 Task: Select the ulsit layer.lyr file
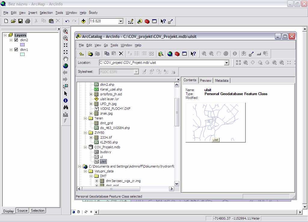tap(109, 99)
